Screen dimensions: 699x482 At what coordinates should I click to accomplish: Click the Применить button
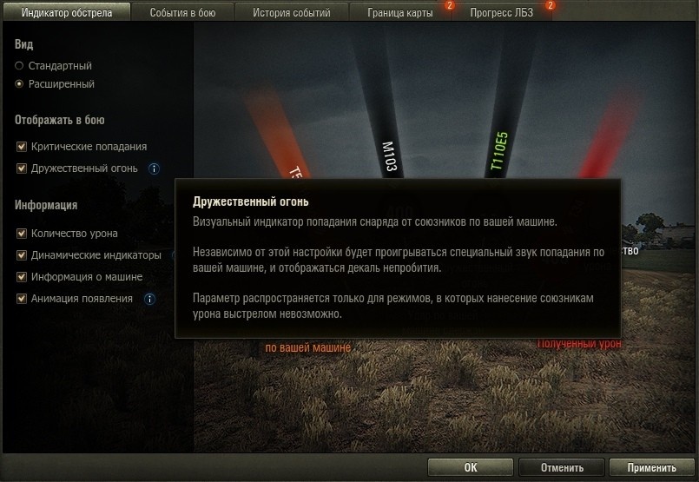pos(651,467)
